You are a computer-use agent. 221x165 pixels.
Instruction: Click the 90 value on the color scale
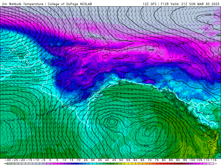pos(178,160)
